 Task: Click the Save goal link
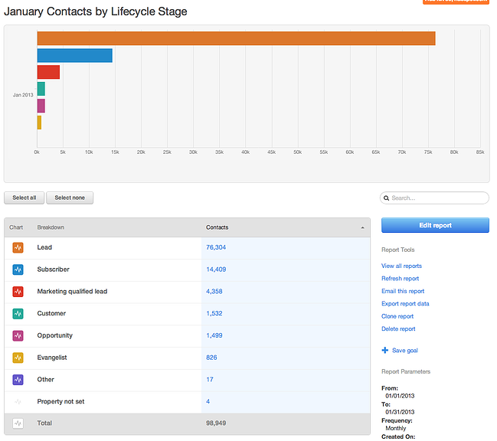[405, 351]
